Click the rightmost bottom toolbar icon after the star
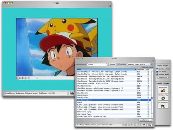 (150, 125)
